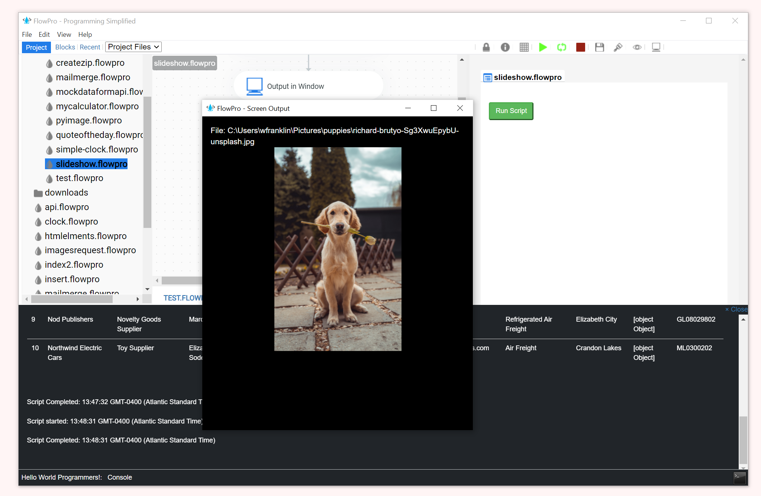761x496 pixels.
Task: Switch to the Blocks tab
Action: 65,47
